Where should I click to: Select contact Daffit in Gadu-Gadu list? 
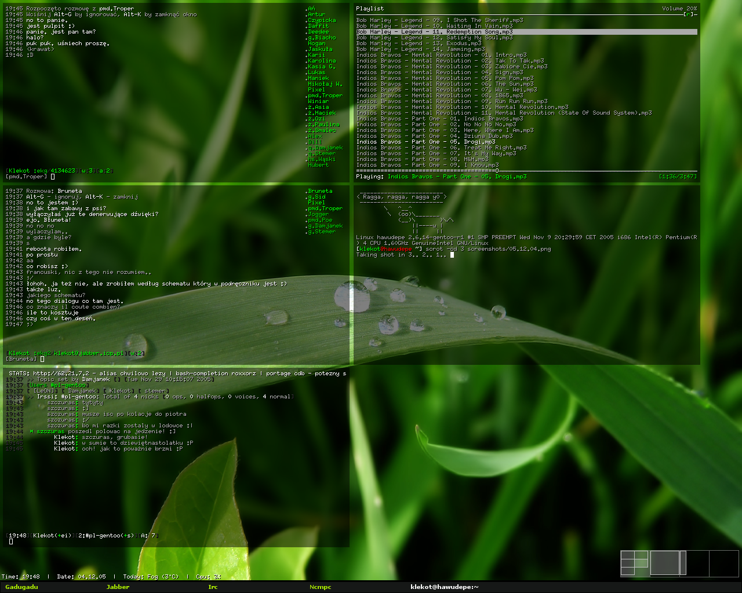click(318, 26)
